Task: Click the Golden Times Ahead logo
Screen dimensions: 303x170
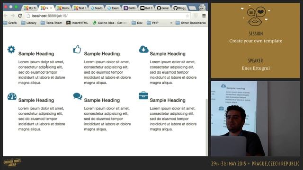Action: (x=12, y=162)
